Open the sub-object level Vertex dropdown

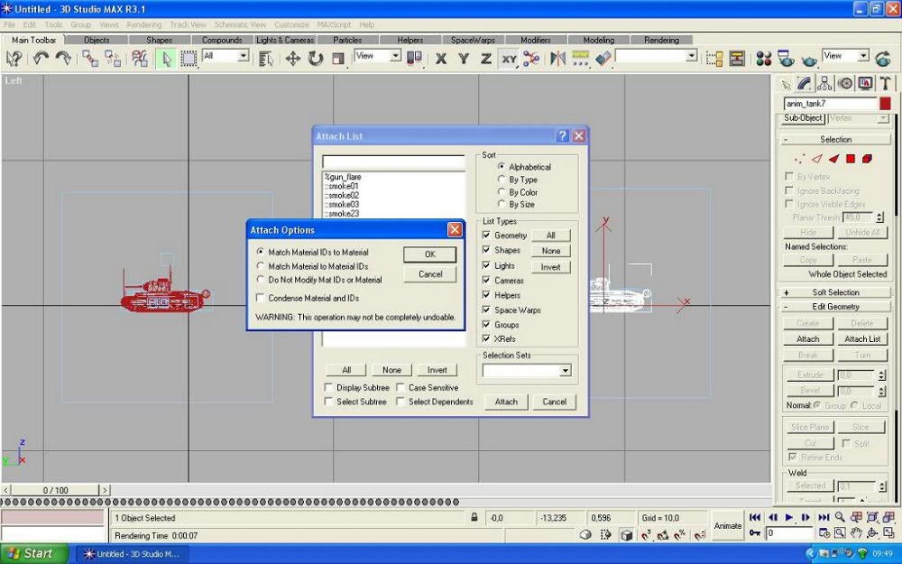pyautogui.click(x=883, y=118)
